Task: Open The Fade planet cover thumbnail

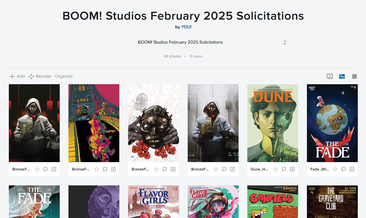Action: tap(332, 123)
